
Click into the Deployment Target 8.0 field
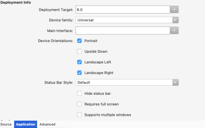point(123,9)
